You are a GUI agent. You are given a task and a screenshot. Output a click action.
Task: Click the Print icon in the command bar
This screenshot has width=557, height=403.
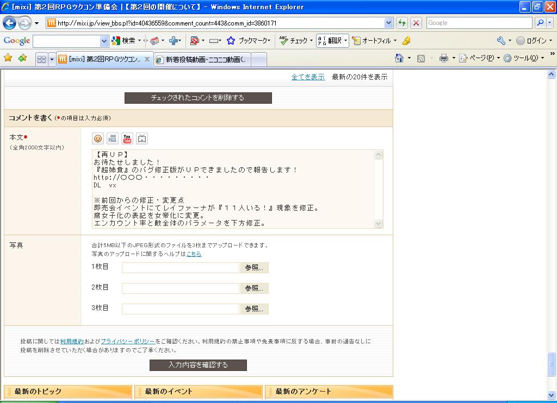click(443, 58)
